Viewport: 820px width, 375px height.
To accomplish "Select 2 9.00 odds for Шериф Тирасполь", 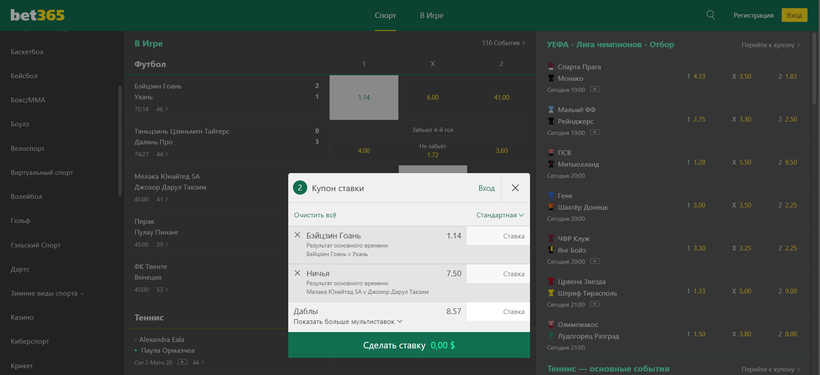I will (x=787, y=291).
